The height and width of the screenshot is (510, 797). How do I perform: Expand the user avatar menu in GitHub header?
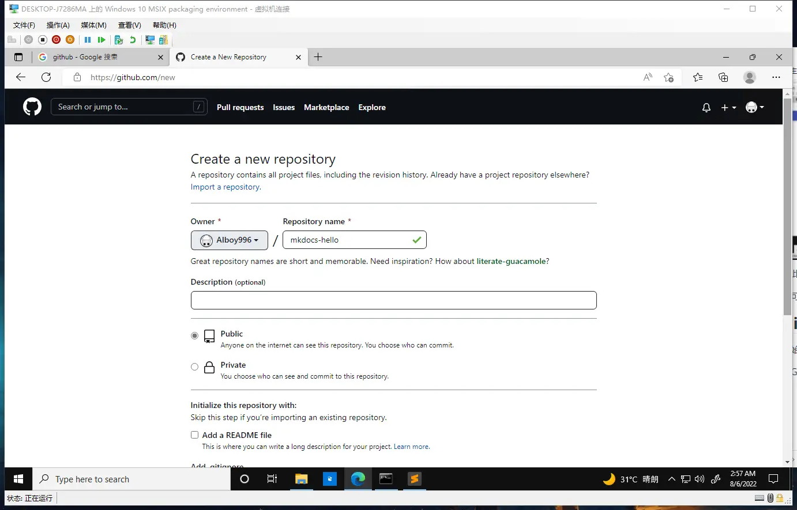(x=754, y=107)
